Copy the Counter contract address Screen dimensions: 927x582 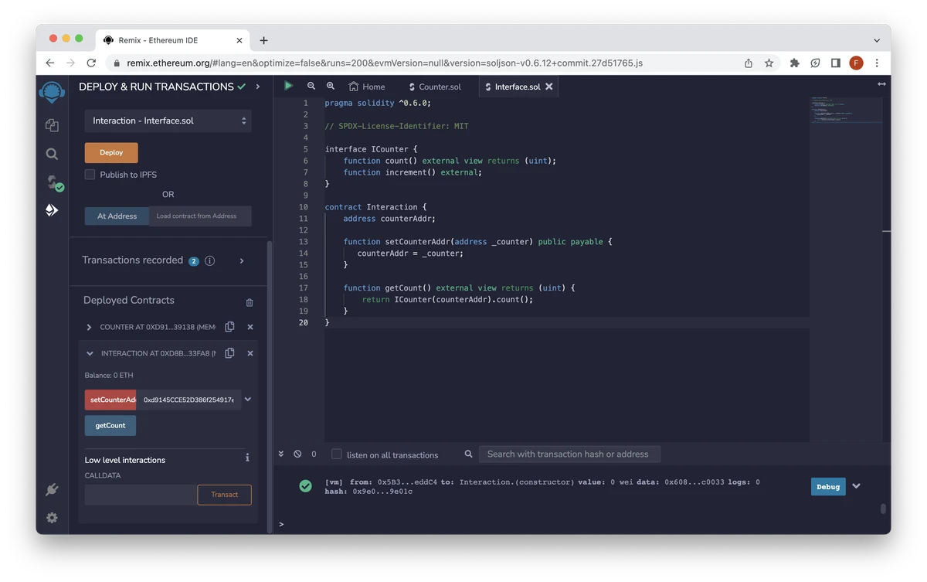coord(229,327)
